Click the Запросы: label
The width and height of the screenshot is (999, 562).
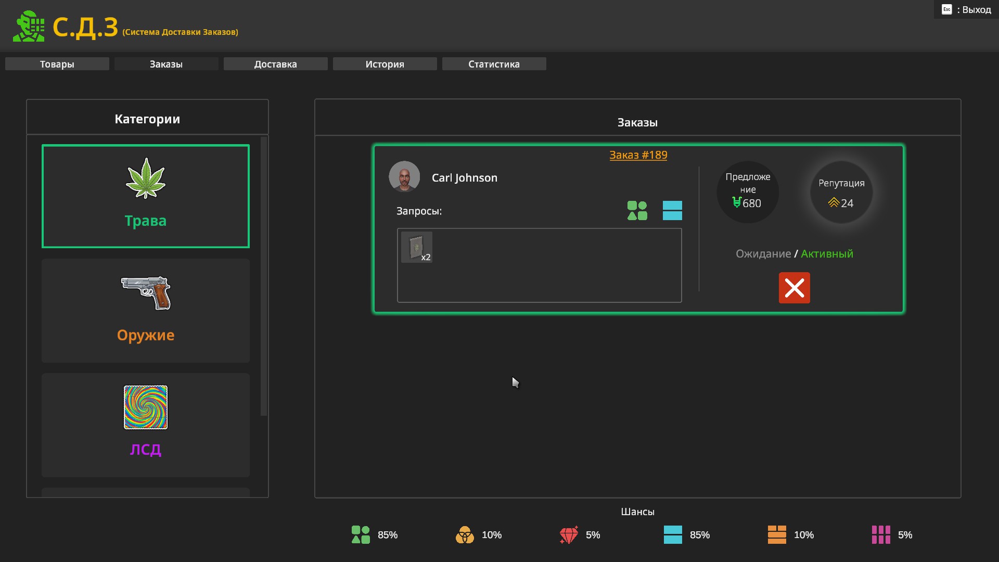[x=419, y=211]
